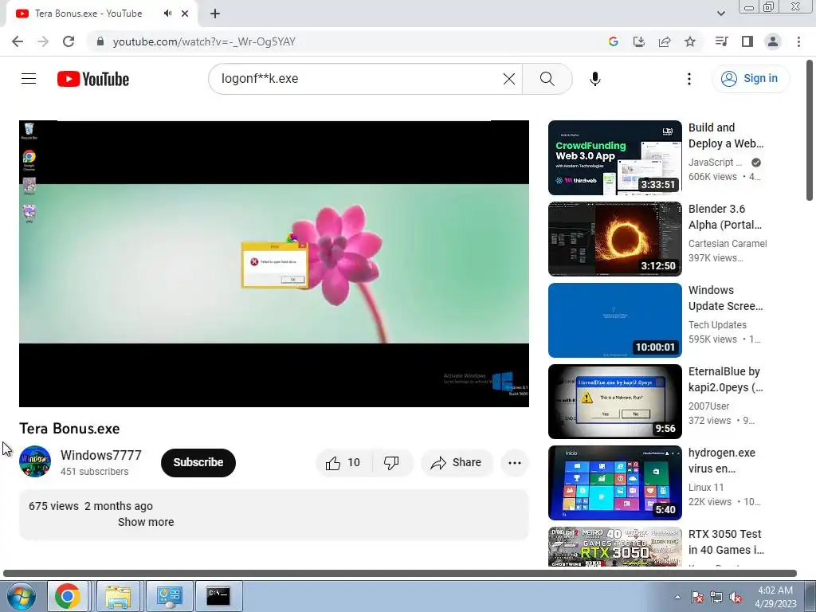Image resolution: width=816 pixels, height=612 pixels.
Task: Click JavaScript channel name
Action: pos(715,163)
